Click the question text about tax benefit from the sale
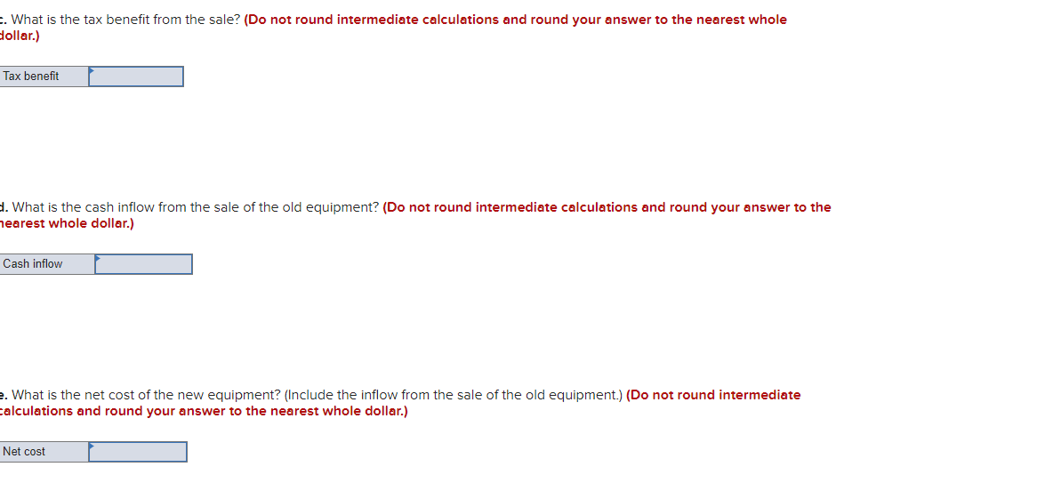This screenshot has height=499, width=1053. [125, 20]
